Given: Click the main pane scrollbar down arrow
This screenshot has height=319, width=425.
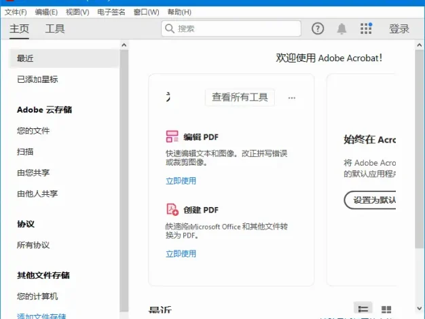Looking at the screenshot, I should (x=420, y=308).
